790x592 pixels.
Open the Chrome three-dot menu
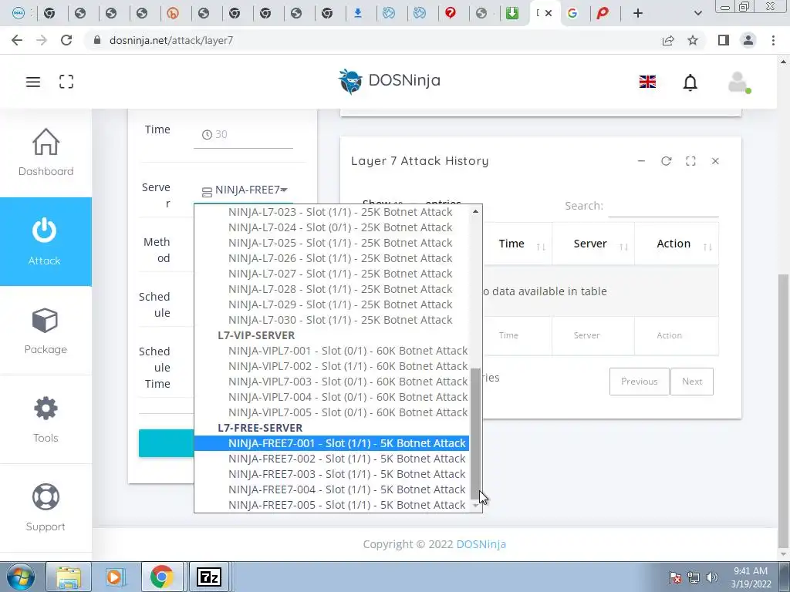(773, 40)
